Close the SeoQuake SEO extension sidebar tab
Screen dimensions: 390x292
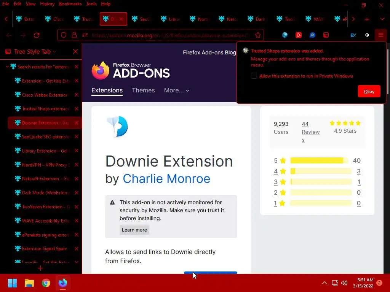[x=77, y=136]
